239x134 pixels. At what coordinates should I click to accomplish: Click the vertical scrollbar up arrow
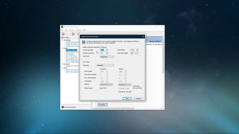pyautogui.click(x=164, y=37)
